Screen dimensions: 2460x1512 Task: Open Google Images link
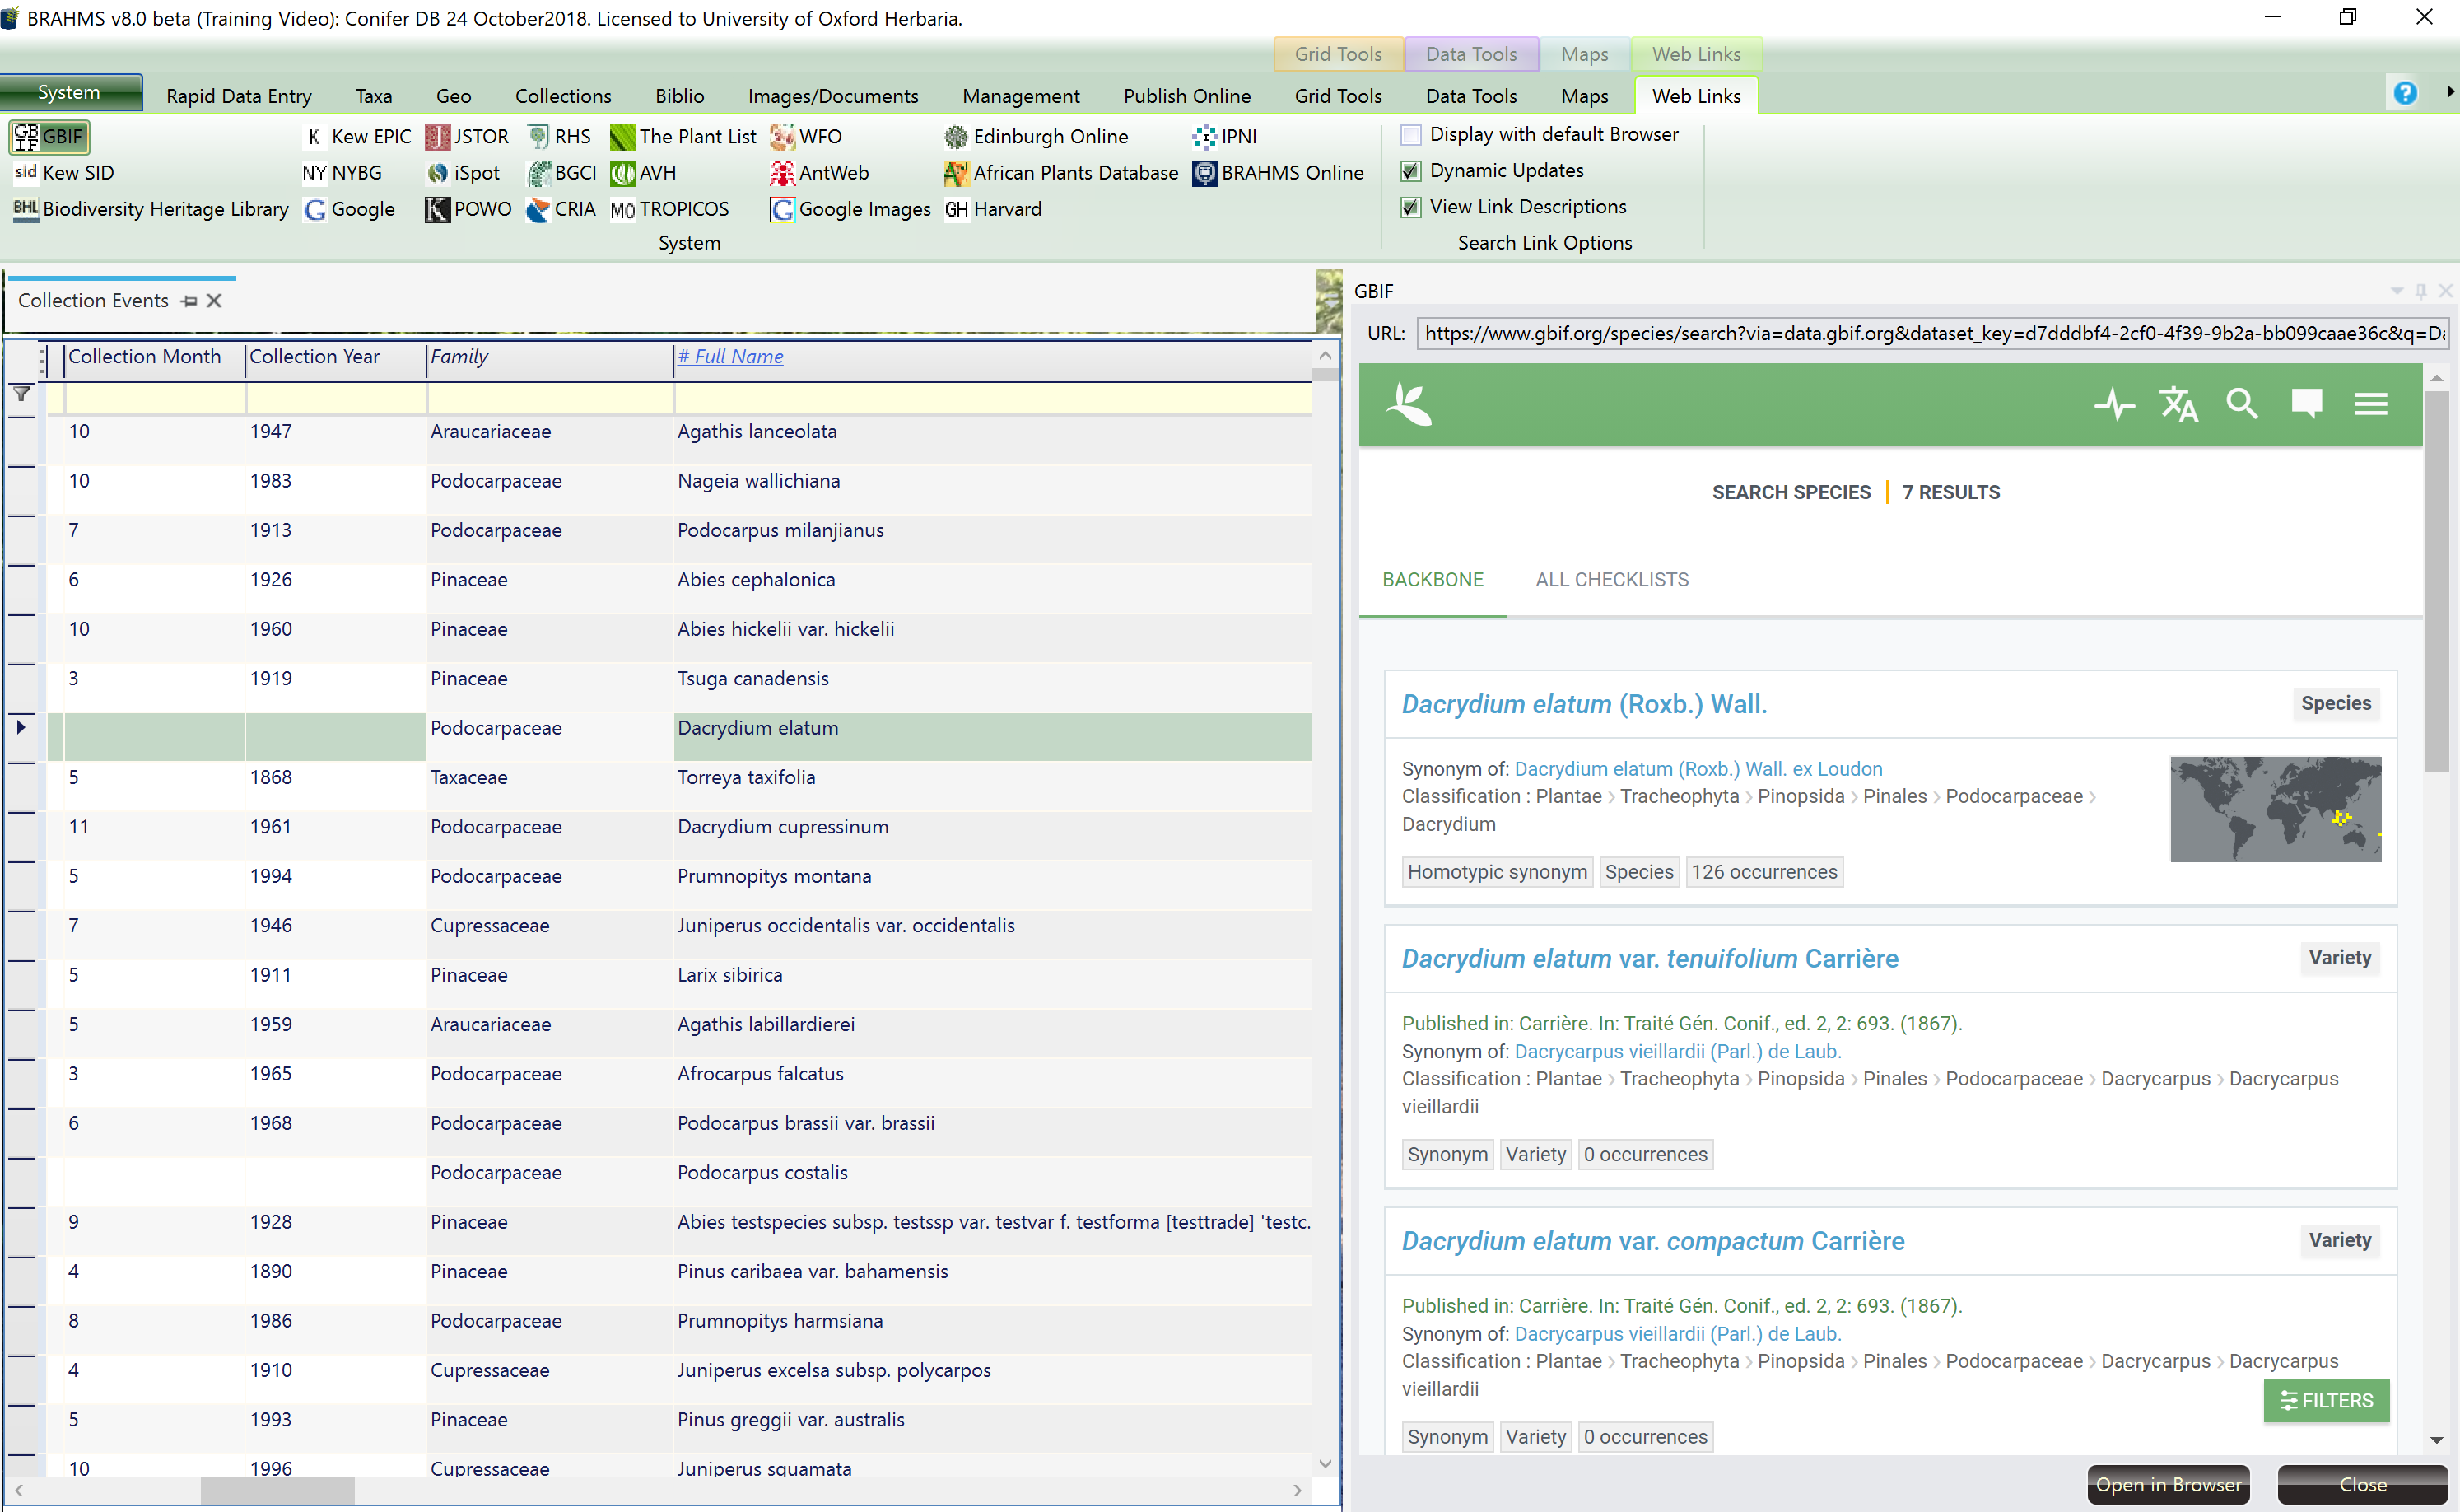pyautogui.click(x=850, y=209)
